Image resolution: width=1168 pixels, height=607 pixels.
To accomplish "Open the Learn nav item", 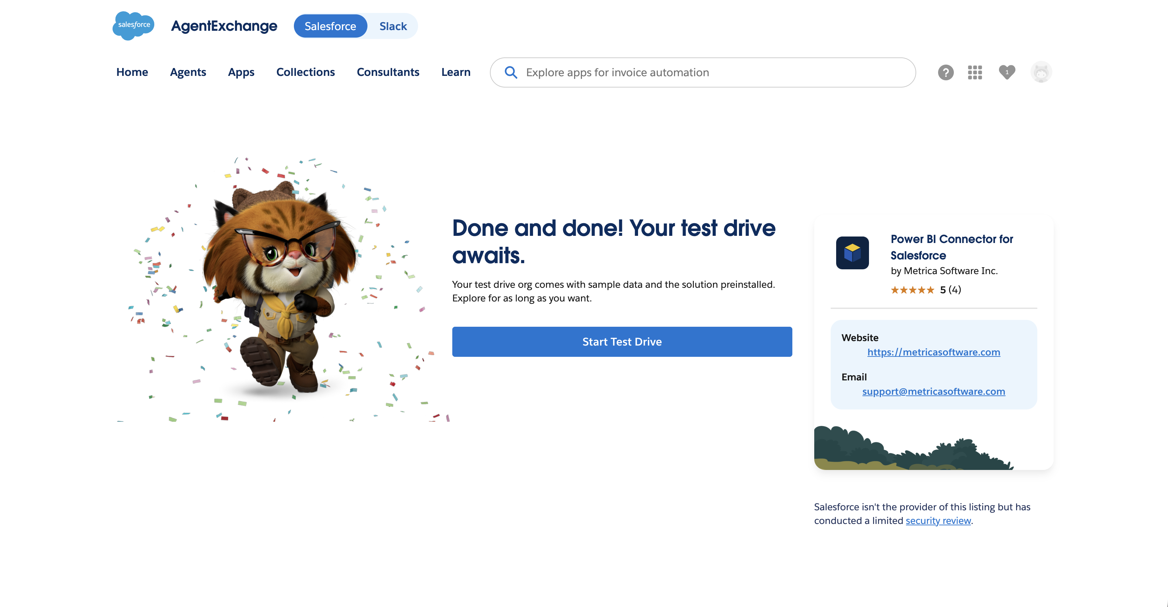I will coord(456,72).
